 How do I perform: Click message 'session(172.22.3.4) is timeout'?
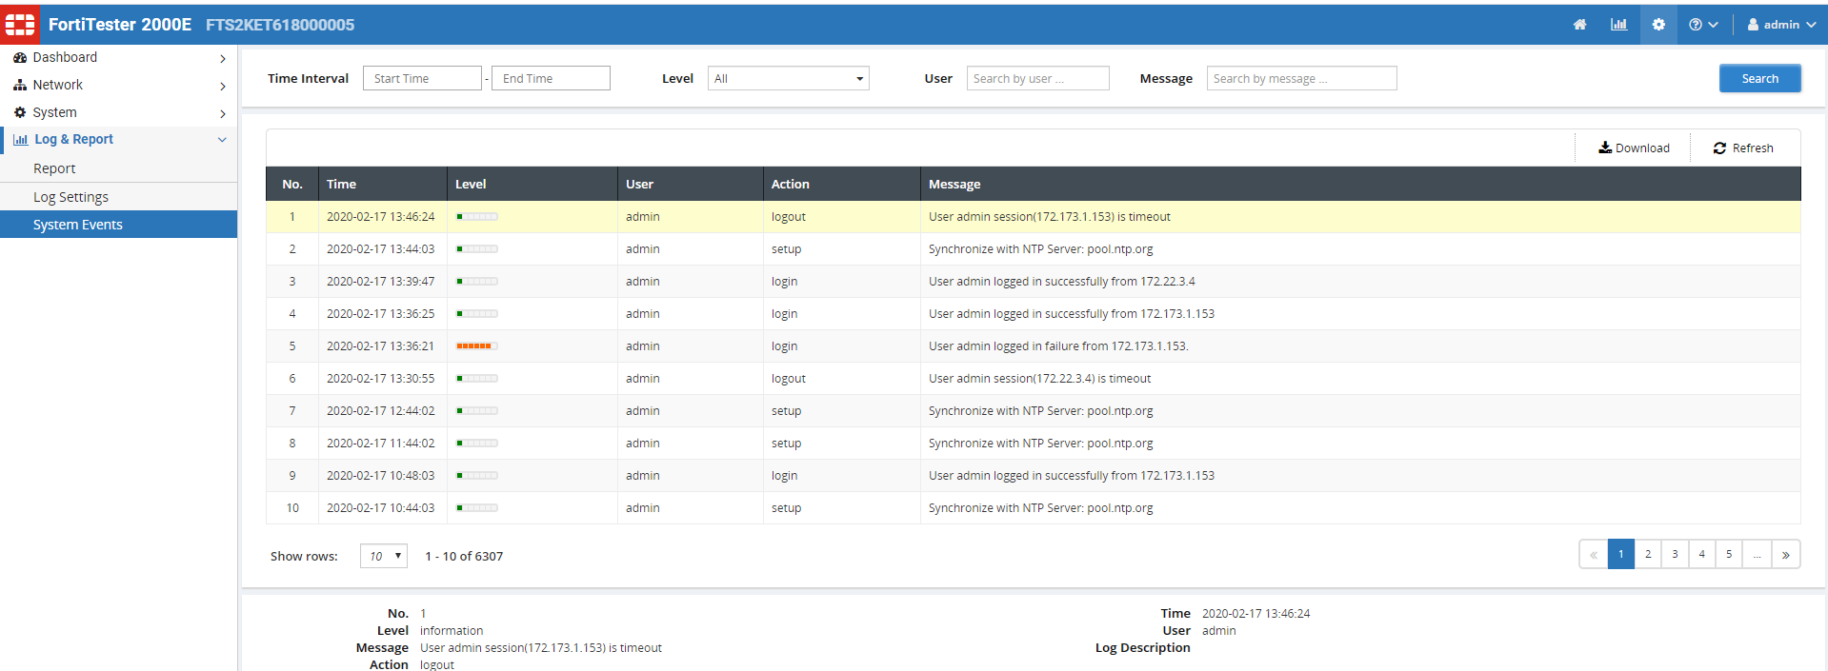1040,379
